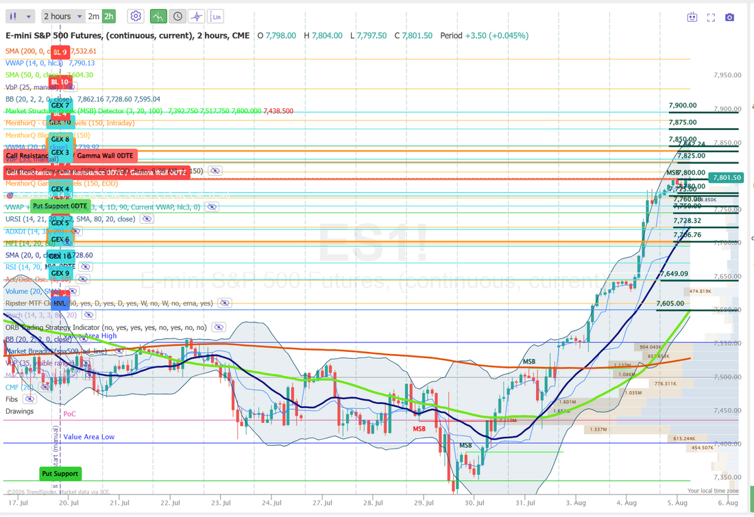Click the close value C 7,801.50
This screenshot has width=754, height=517.
413,36
